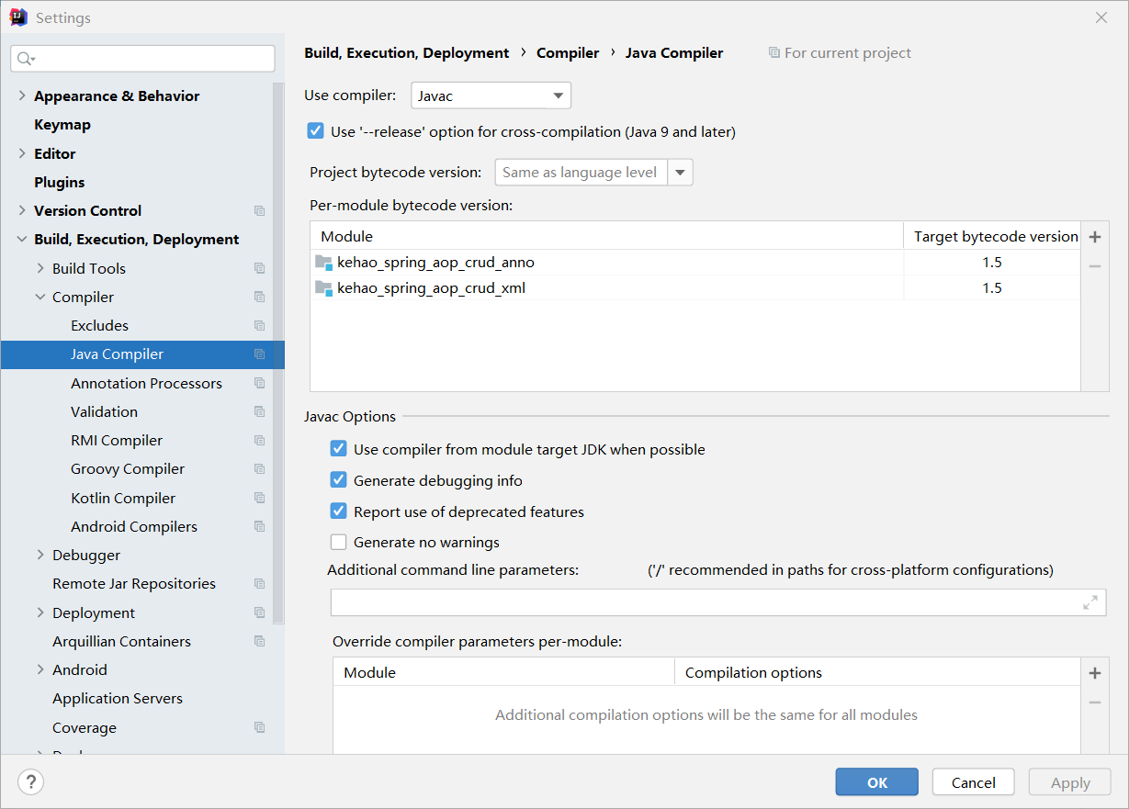Enable Generate no warnings checkbox

pyautogui.click(x=339, y=542)
